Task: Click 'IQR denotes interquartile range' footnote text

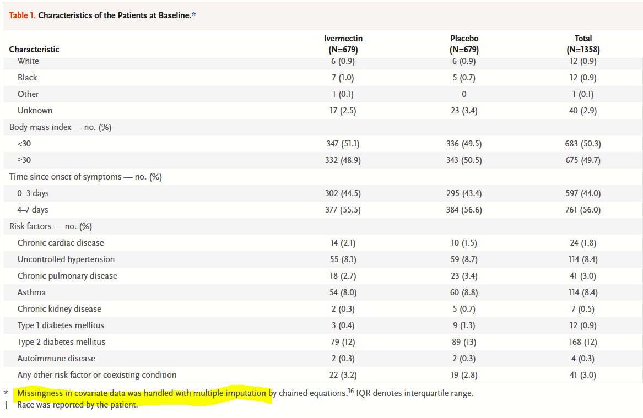Action: pyautogui.click(x=414, y=393)
